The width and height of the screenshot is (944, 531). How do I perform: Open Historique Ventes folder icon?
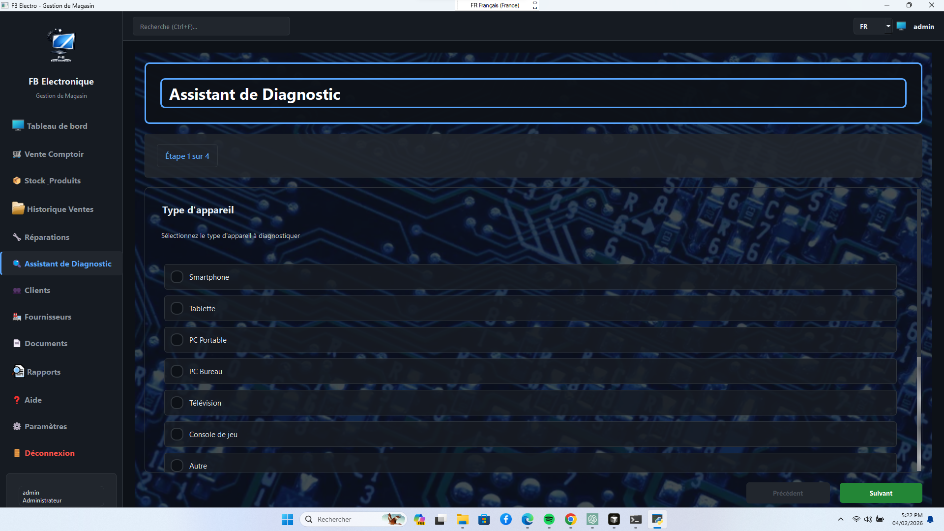[x=17, y=208]
